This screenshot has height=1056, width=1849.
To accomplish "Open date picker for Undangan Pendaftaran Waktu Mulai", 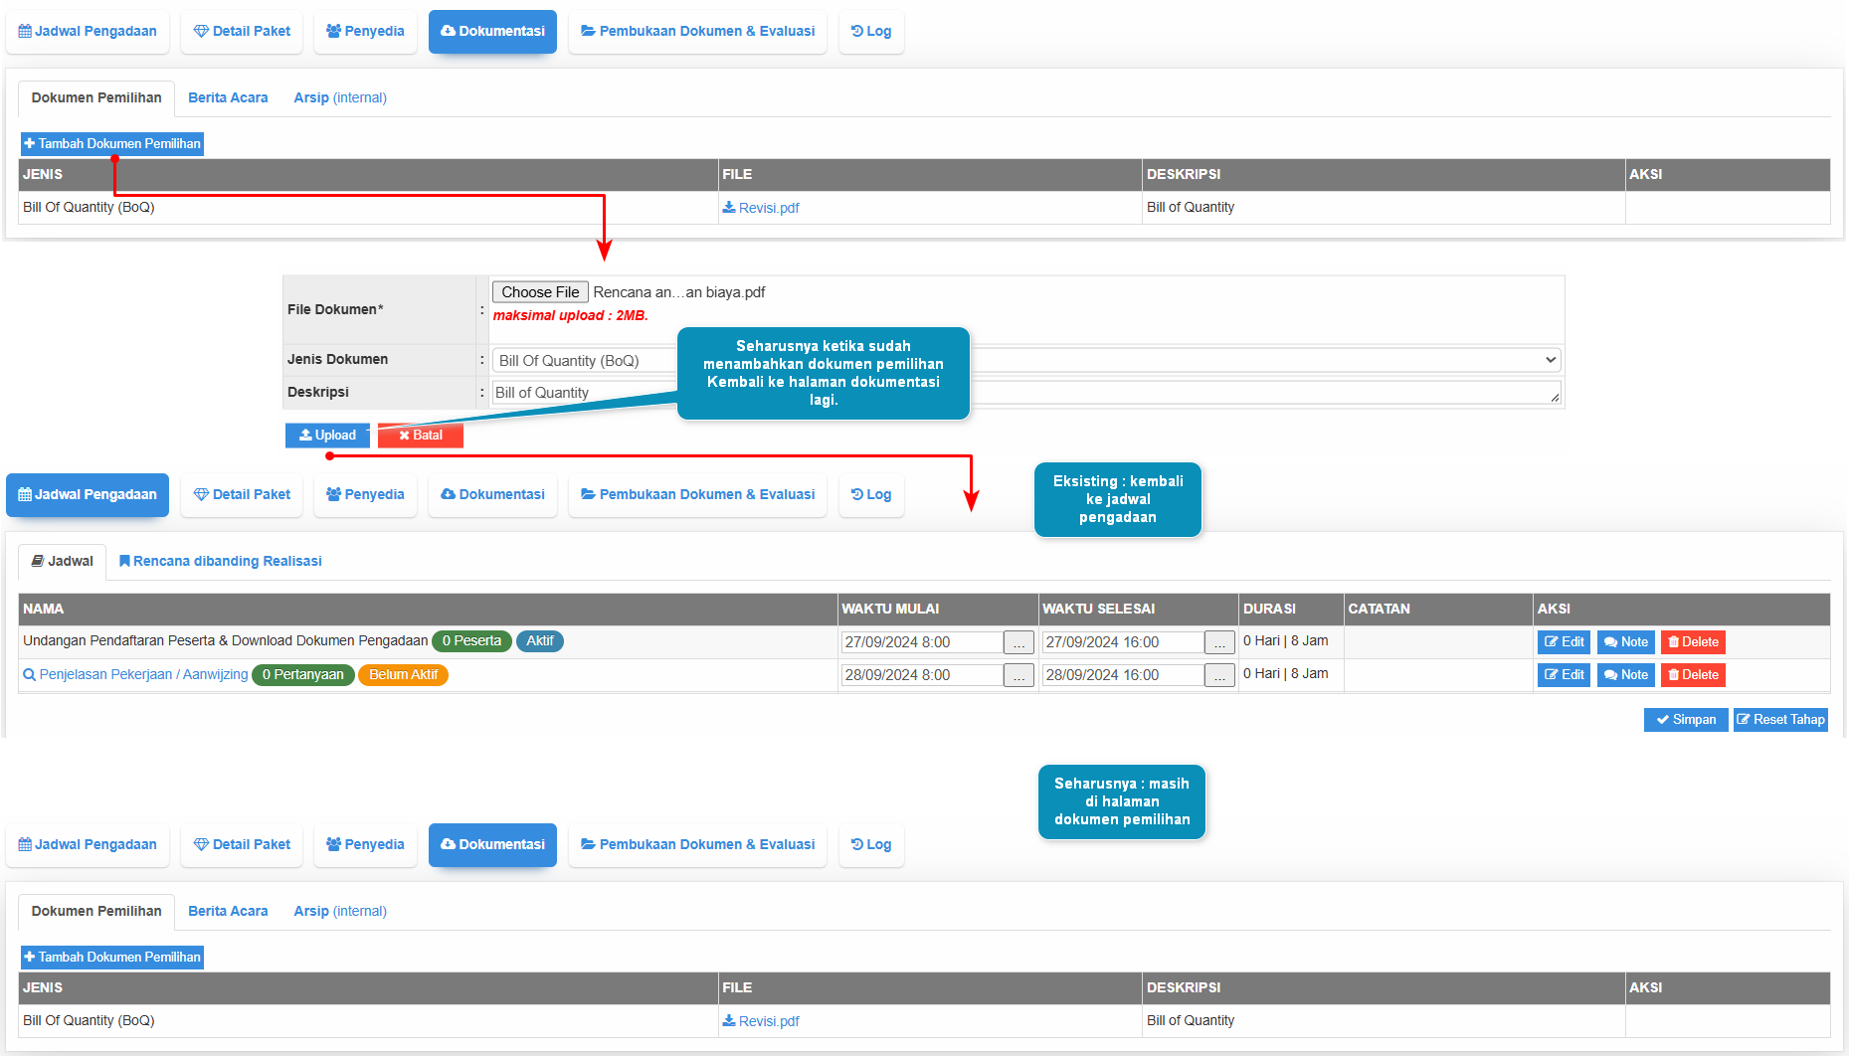I will tap(1018, 642).
